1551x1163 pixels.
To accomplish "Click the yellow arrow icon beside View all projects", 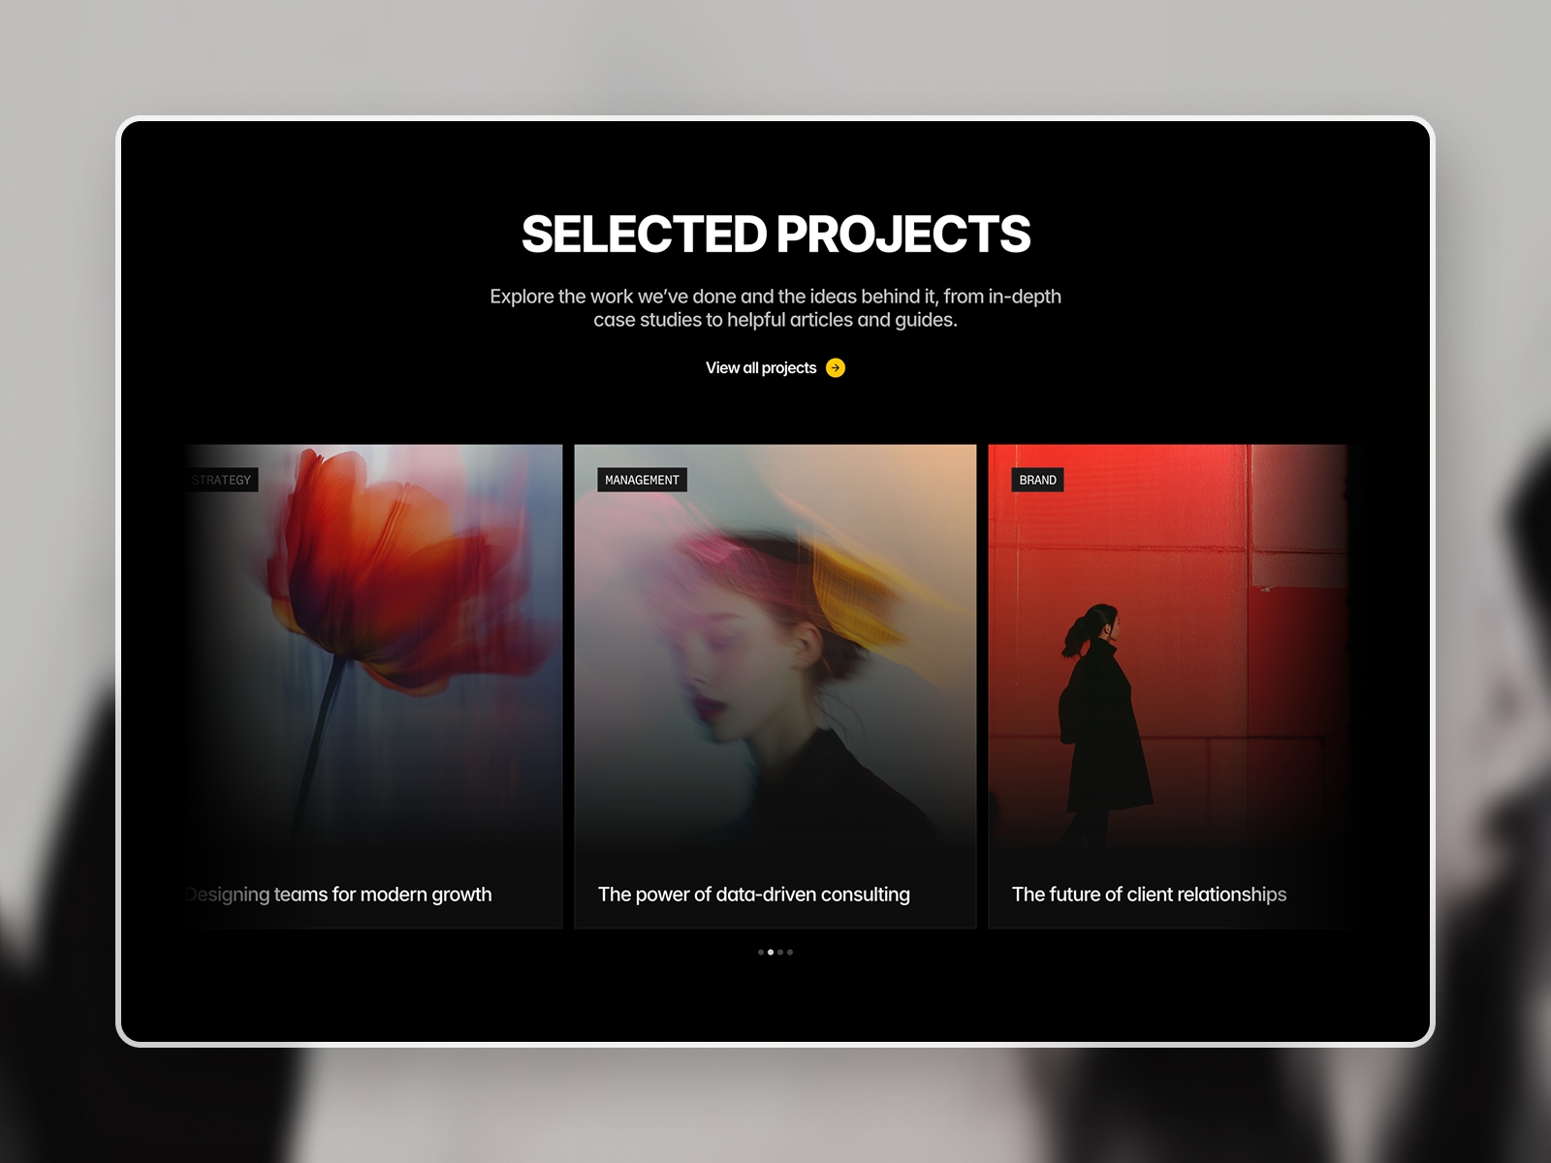I will [836, 368].
